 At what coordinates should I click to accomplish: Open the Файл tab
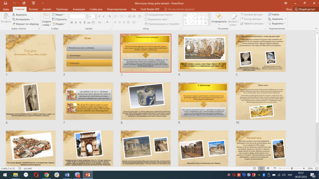(6, 9)
